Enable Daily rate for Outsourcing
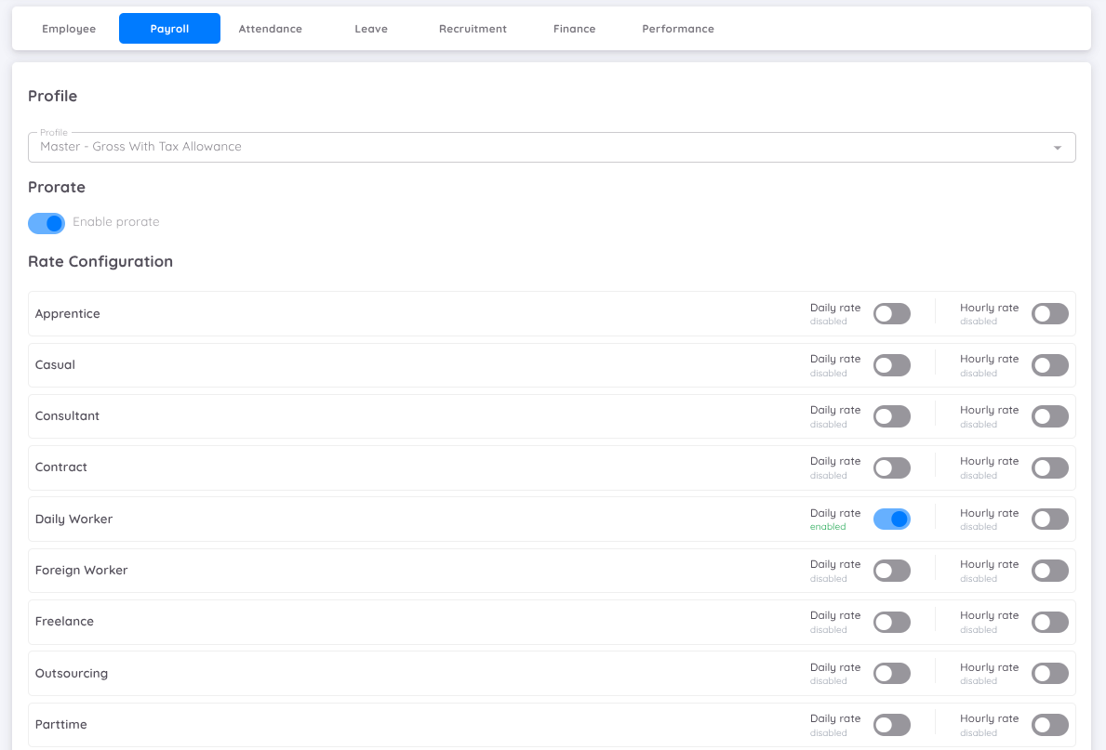 tap(891, 674)
